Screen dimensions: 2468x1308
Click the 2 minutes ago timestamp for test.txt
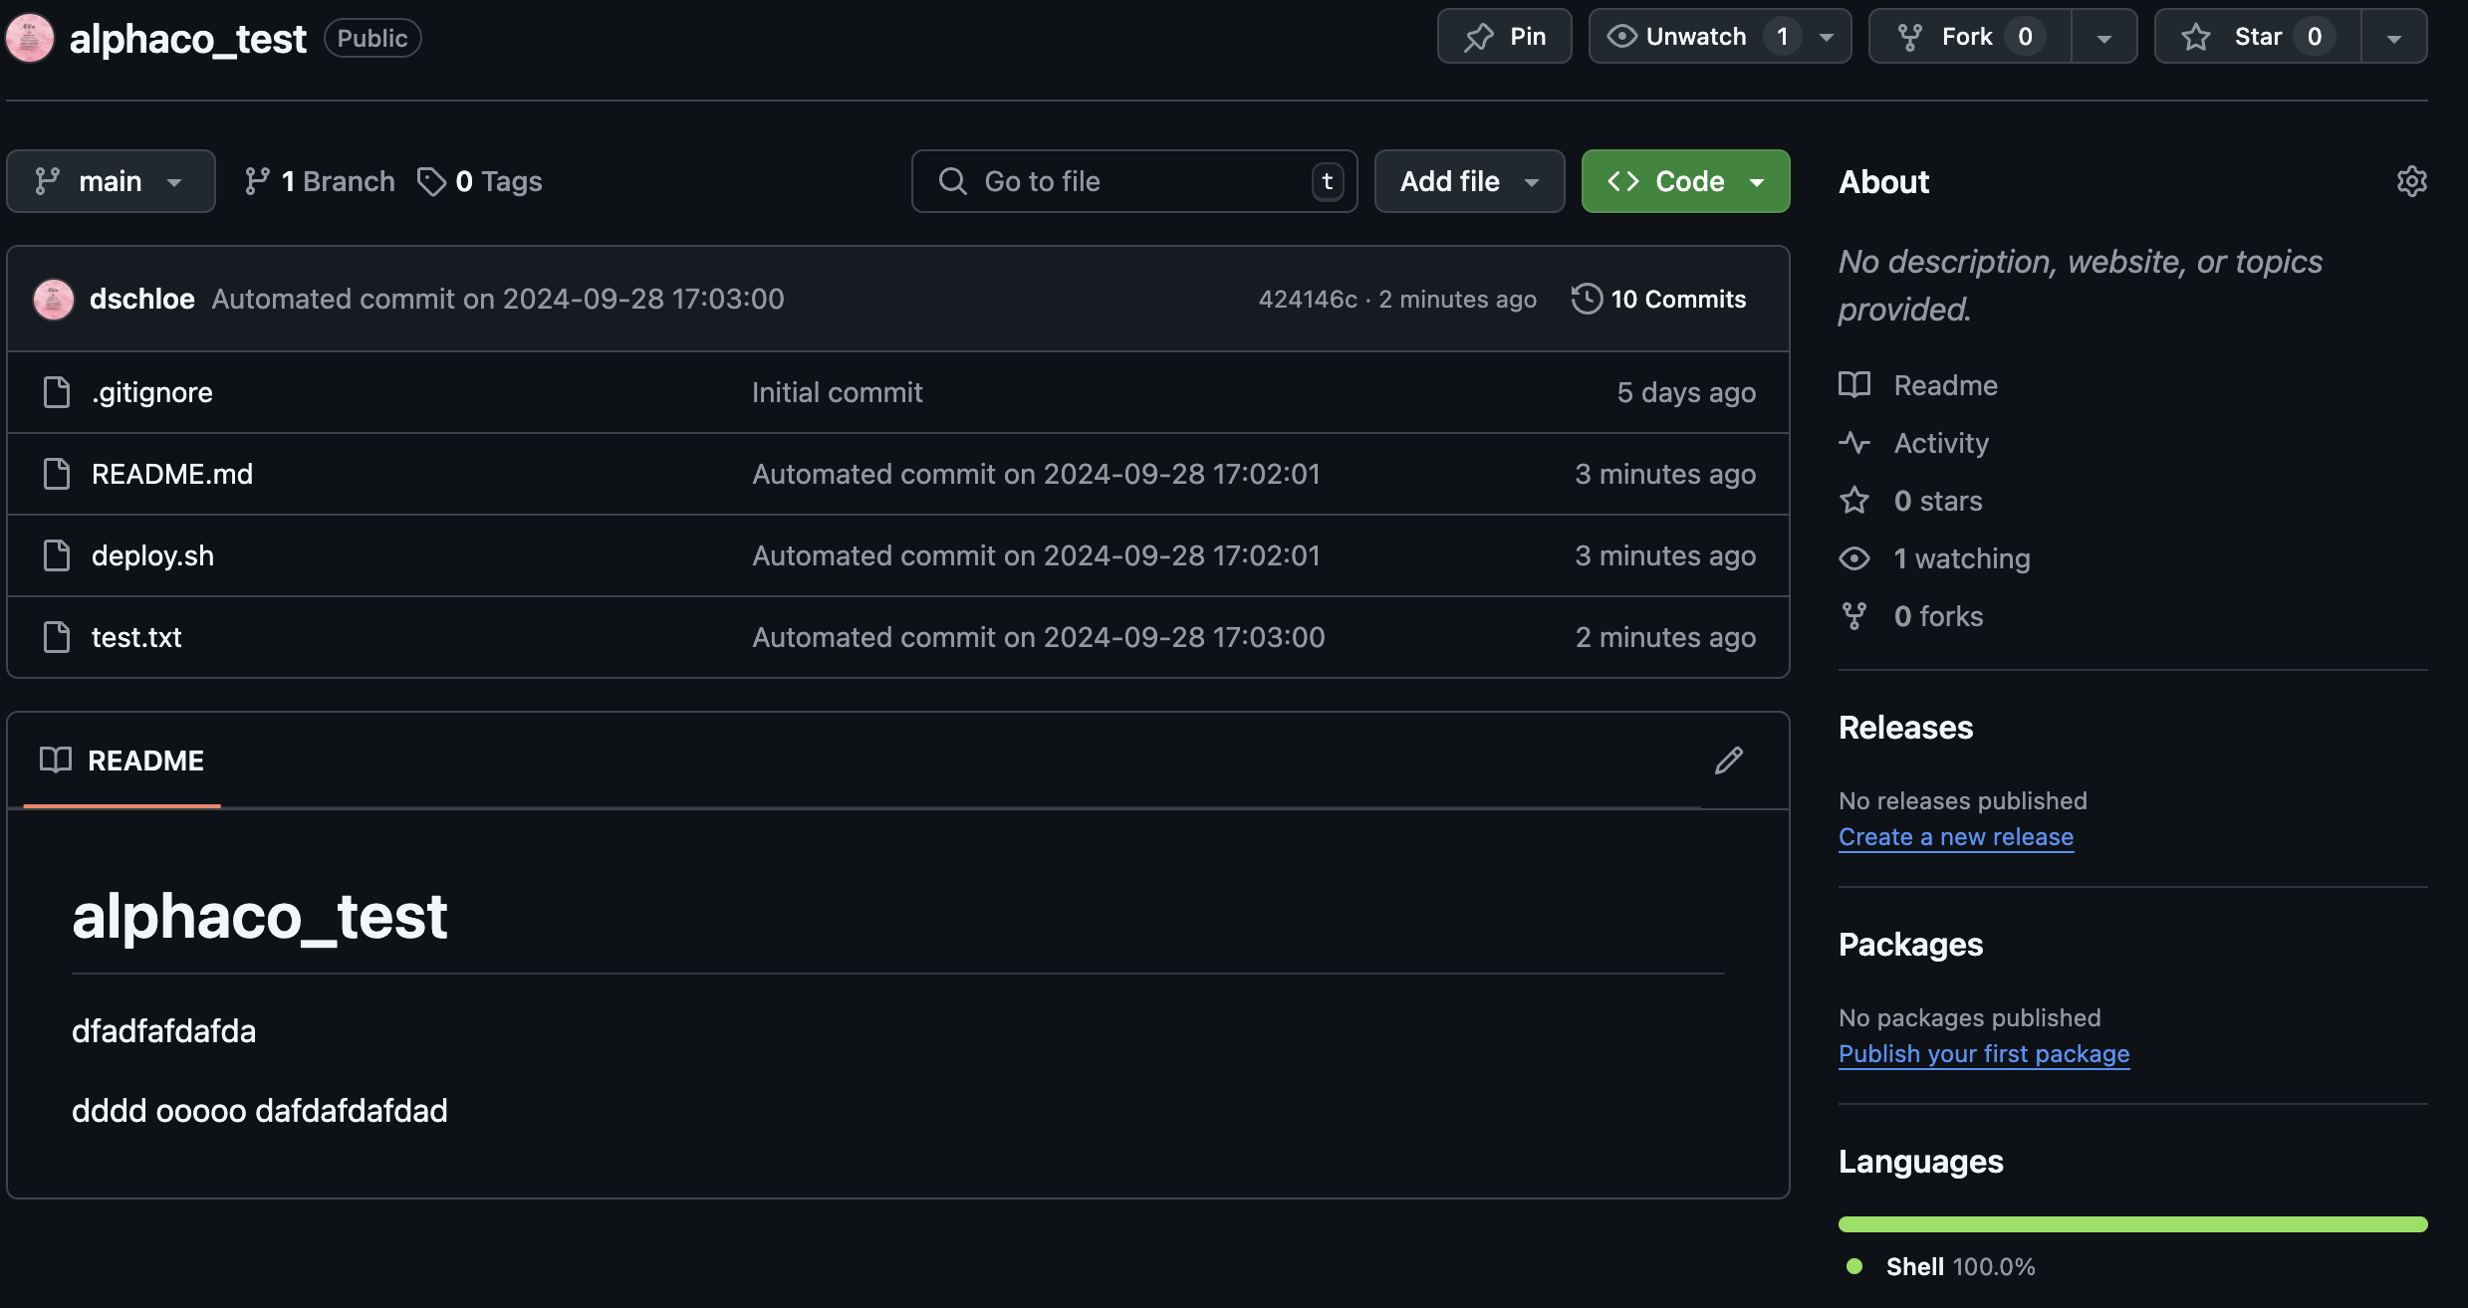[x=1665, y=637]
